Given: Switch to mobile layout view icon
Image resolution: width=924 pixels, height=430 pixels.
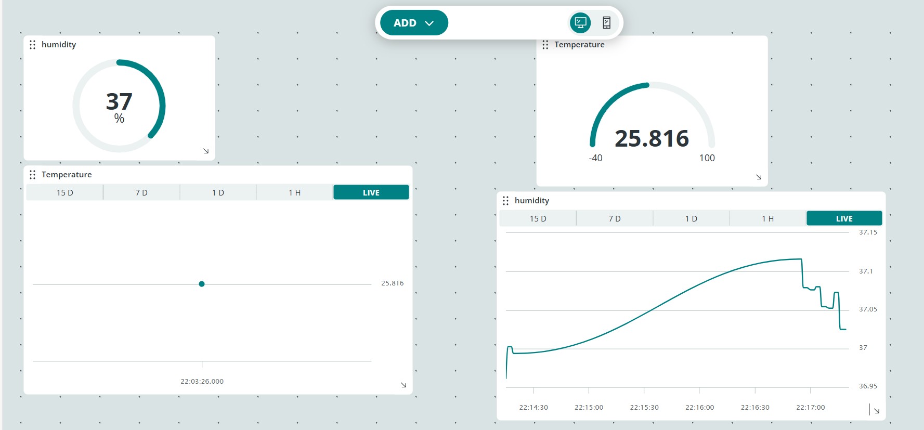Looking at the screenshot, I should (606, 23).
